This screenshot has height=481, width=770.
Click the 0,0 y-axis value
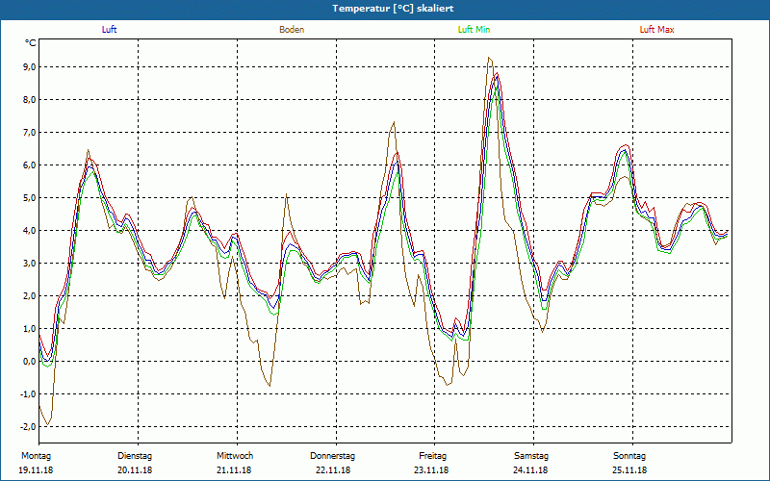(30, 362)
